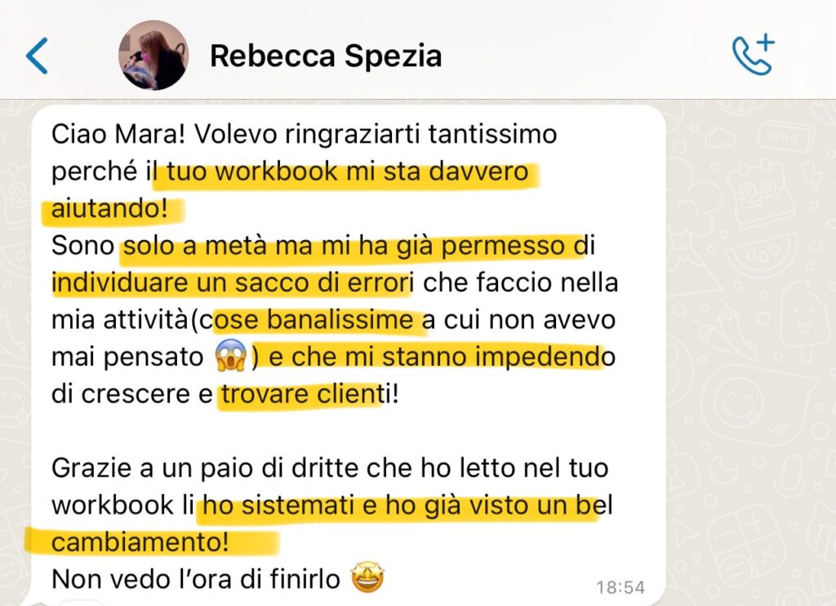Click highlighted phrase 'tuo workbook mi sta davvero'
836x606 pixels.
tap(348, 172)
